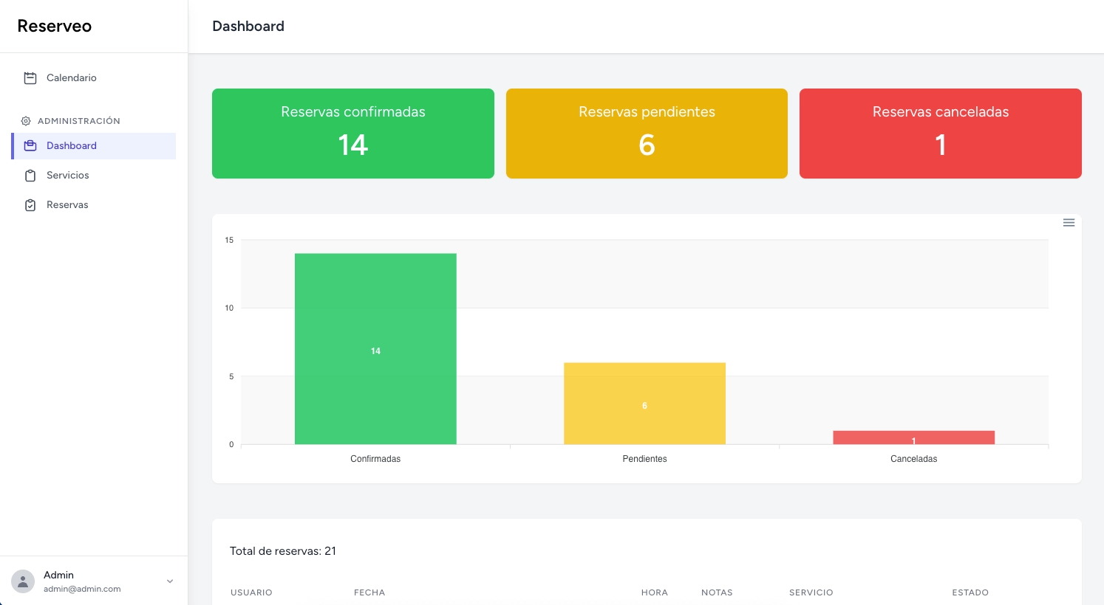Click the Administración gear icon
Screen dimensions: 1104x605
(x=26, y=121)
